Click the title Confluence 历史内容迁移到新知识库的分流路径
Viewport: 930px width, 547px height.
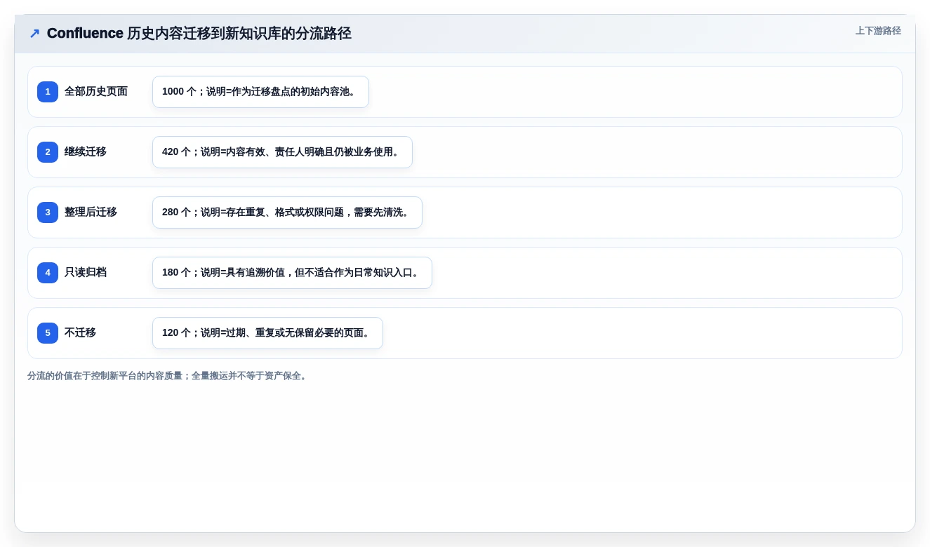click(199, 34)
